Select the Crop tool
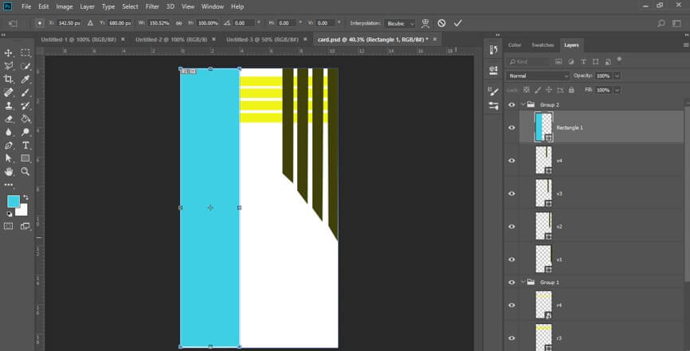Image resolution: width=690 pixels, height=351 pixels. point(9,80)
